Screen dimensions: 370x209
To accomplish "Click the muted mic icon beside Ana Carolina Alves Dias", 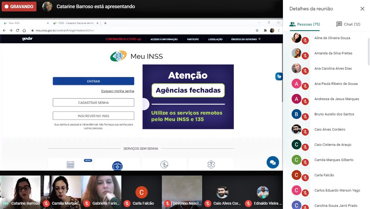I will point(305,71).
